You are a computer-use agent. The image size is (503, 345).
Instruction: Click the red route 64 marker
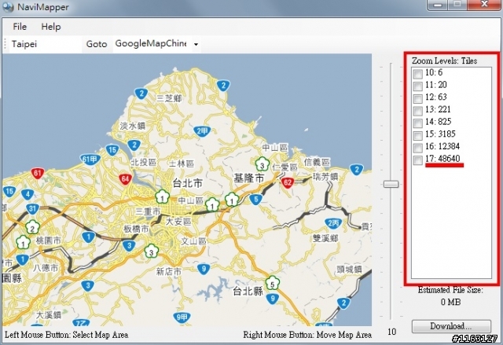coord(125,179)
